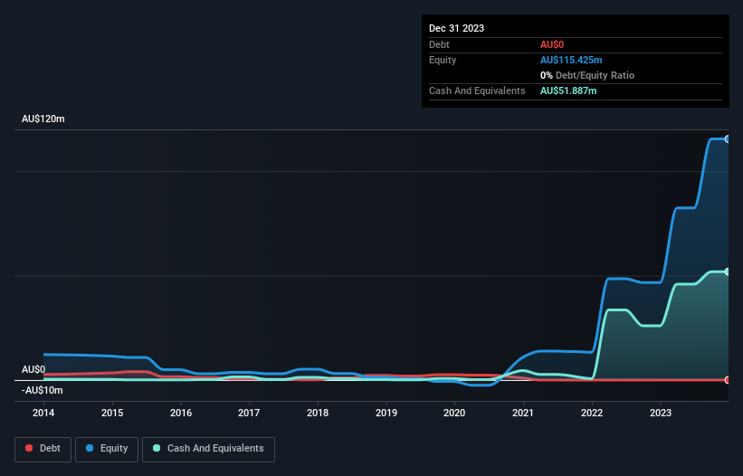This screenshot has width=743, height=476.
Task: Click the 2015 x-axis label
Action: 112,413
